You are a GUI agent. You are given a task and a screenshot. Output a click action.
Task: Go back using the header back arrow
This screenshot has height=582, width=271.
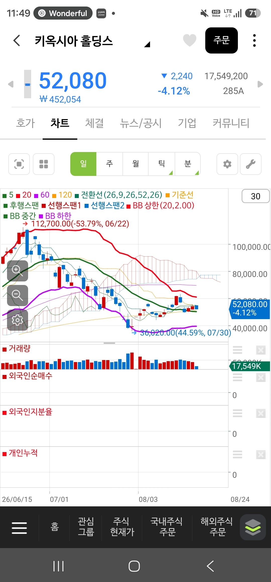[17, 40]
